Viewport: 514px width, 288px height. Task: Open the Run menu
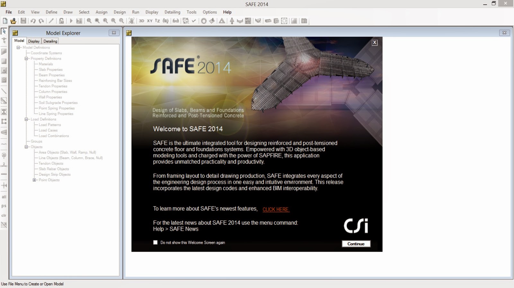point(136,12)
